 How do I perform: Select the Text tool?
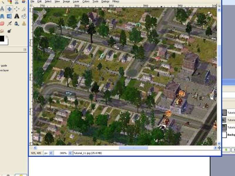(17, 16)
